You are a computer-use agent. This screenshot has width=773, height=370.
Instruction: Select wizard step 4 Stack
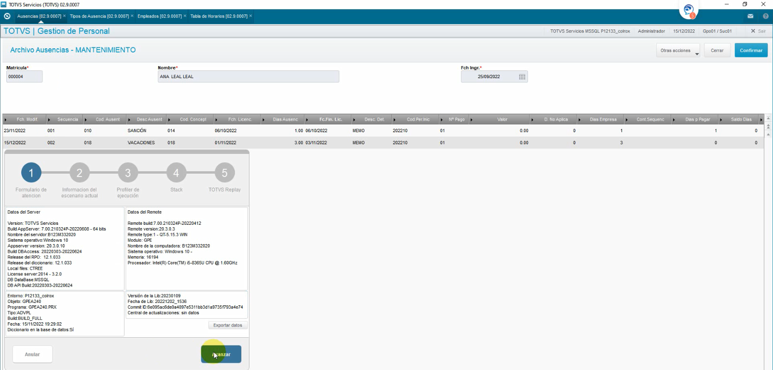pyautogui.click(x=176, y=173)
